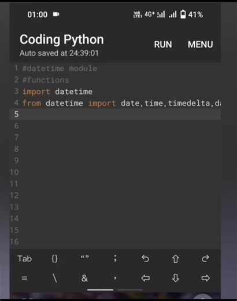The width and height of the screenshot is (237, 301).
Task: Tap the undo arrow icon
Action: [145, 259]
